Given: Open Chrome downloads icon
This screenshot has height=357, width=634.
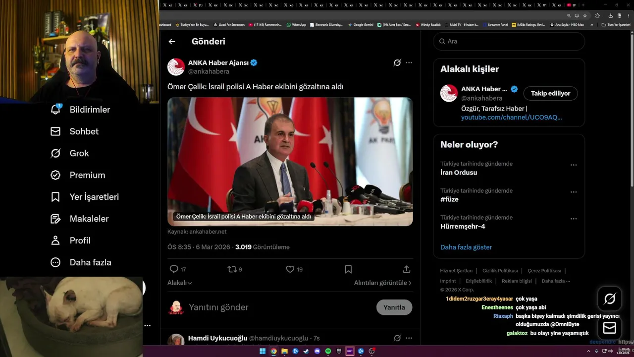Looking at the screenshot, I should click(x=610, y=15).
